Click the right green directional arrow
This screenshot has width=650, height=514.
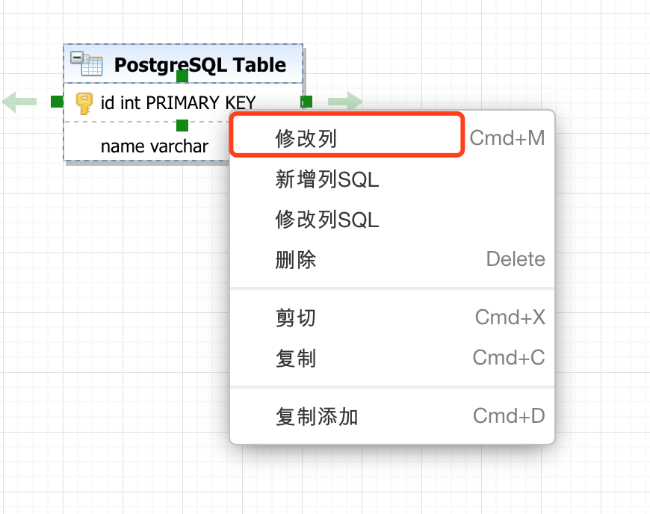click(345, 102)
